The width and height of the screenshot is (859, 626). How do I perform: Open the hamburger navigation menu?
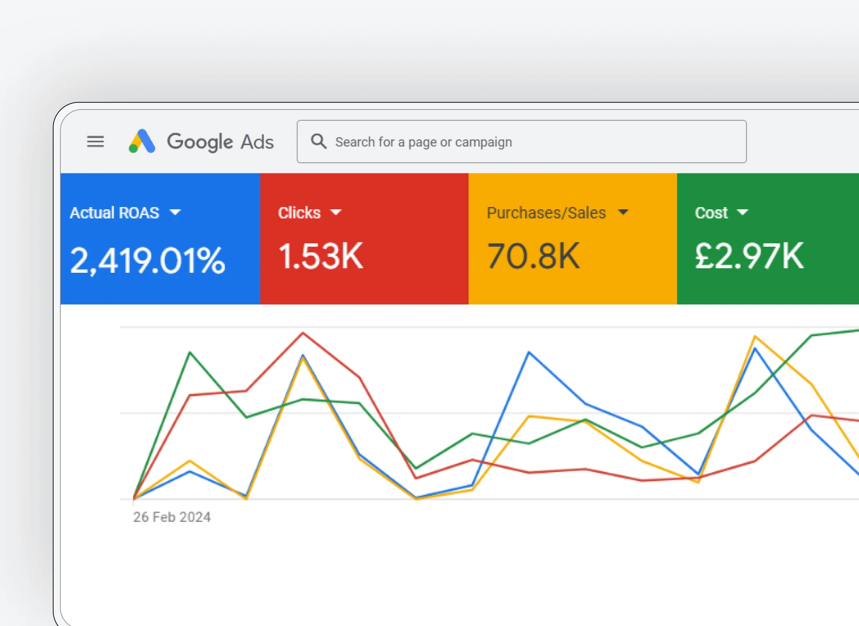pos(95,142)
